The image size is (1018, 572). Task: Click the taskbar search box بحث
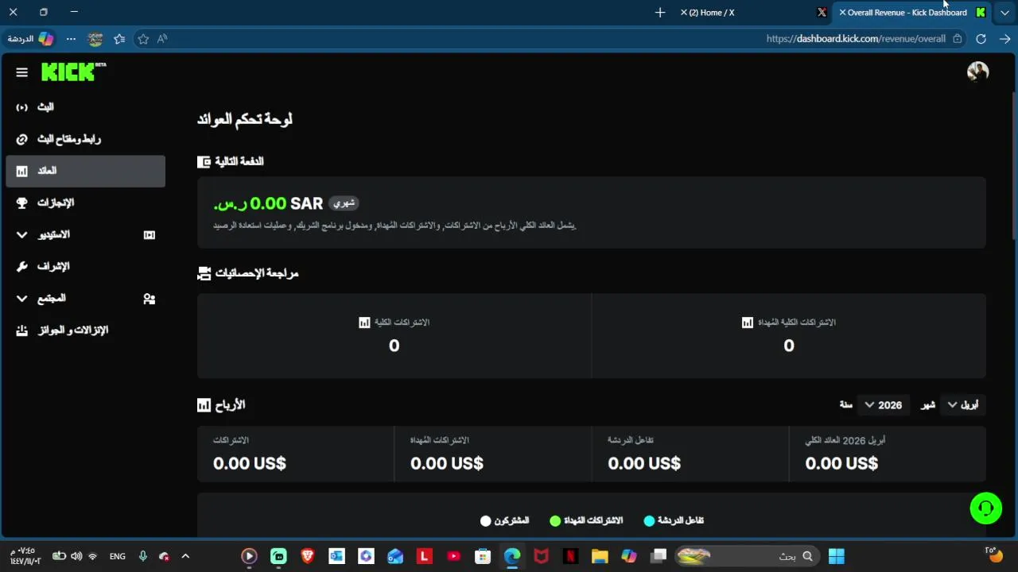click(x=746, y=556)
